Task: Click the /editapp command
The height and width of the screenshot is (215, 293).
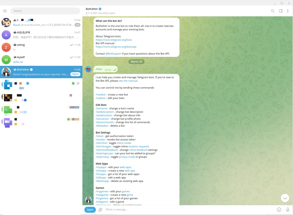Action: point(101,178)
